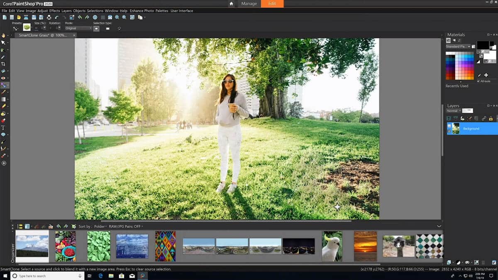
Task: Select the white cockatoo thumbnail
Action: [332, 246]
